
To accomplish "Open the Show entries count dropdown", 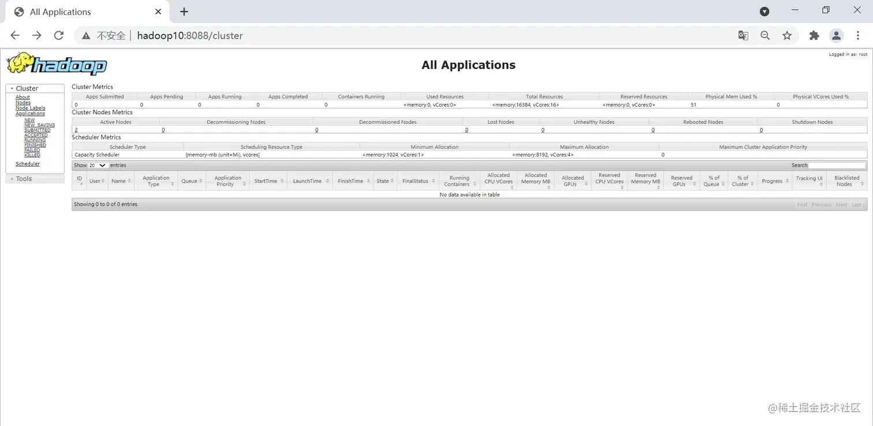I will (98, 165).
